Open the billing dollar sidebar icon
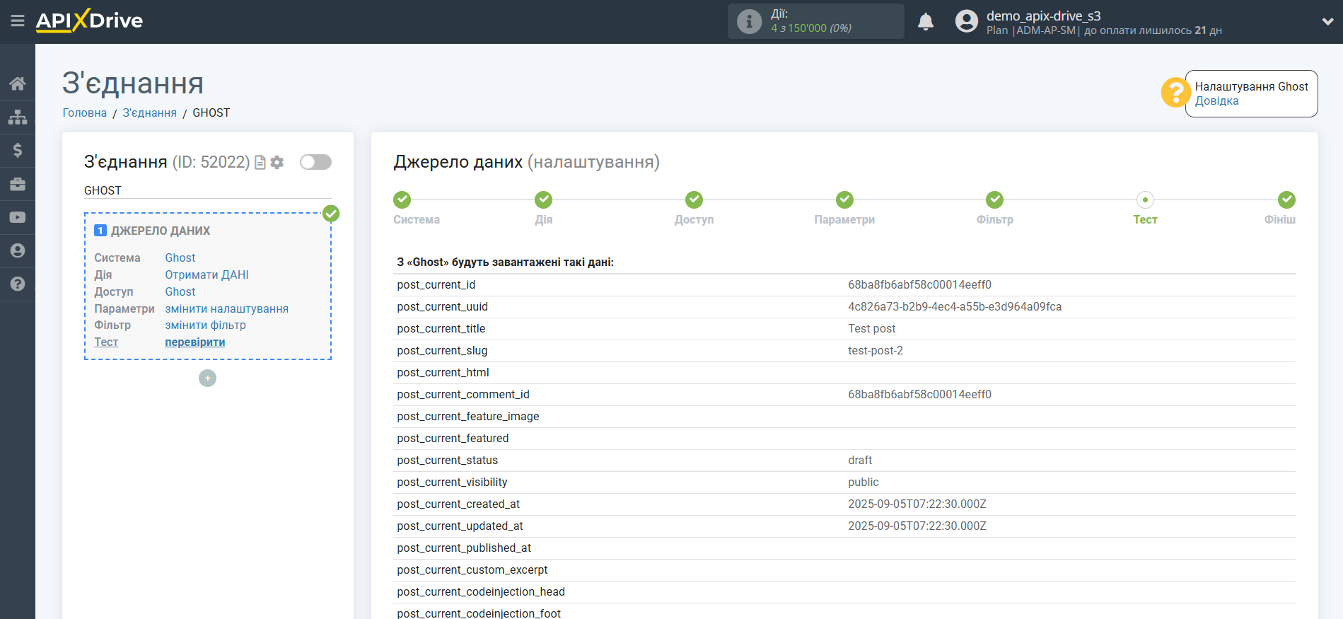The width and height of the screenshot is (1343, 619). click(18, 150)
